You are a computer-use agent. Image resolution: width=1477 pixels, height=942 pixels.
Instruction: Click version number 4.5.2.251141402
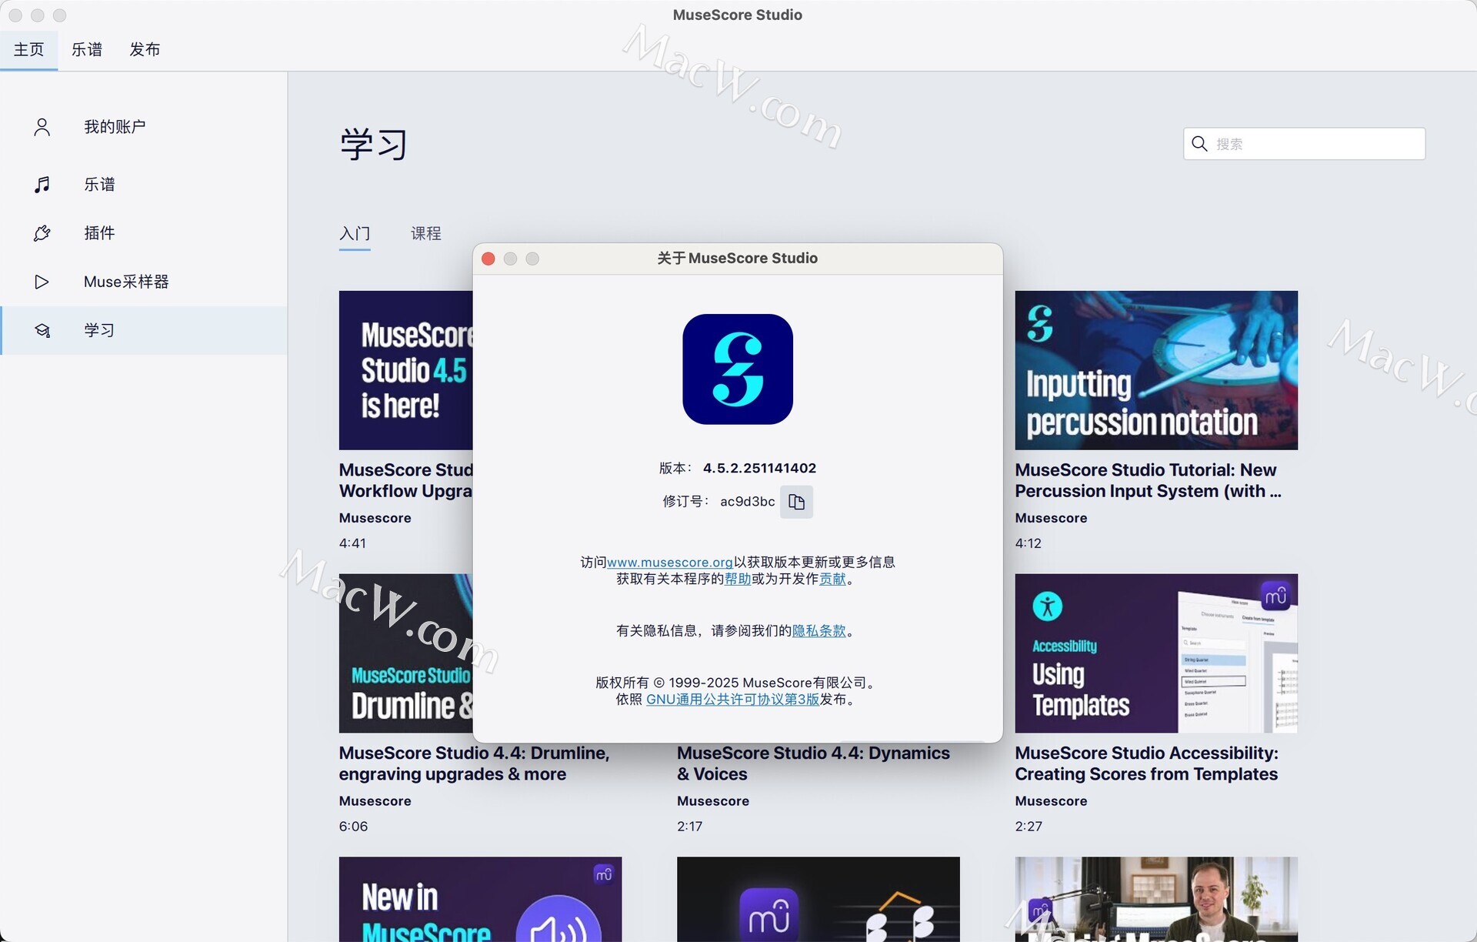pyautogui.click(x=759, y=468)
